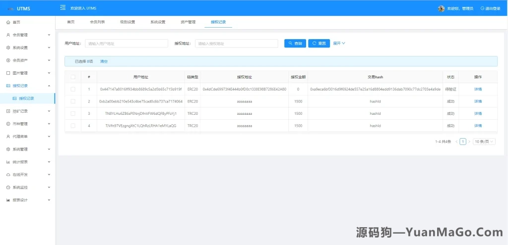Open 详情 for the row 1 record
This screenshot has height=245, width=508.
pyautogui.click(x=478, y=89)
